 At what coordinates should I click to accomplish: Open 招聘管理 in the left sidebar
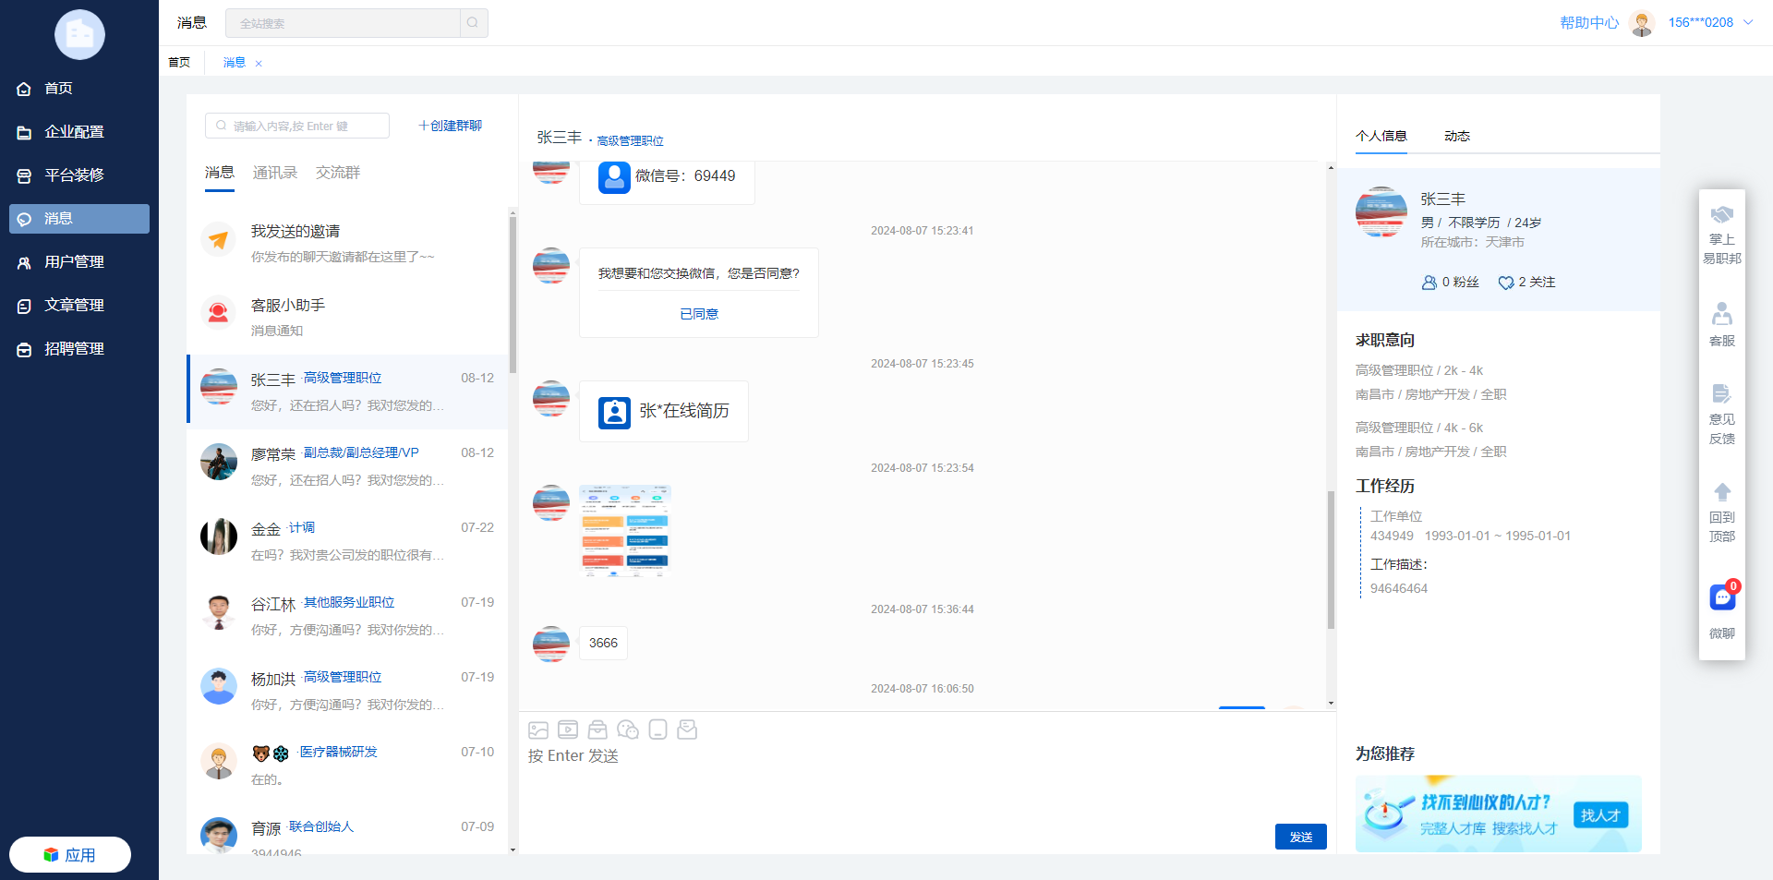pyautogui.click(x=74, y=349)
